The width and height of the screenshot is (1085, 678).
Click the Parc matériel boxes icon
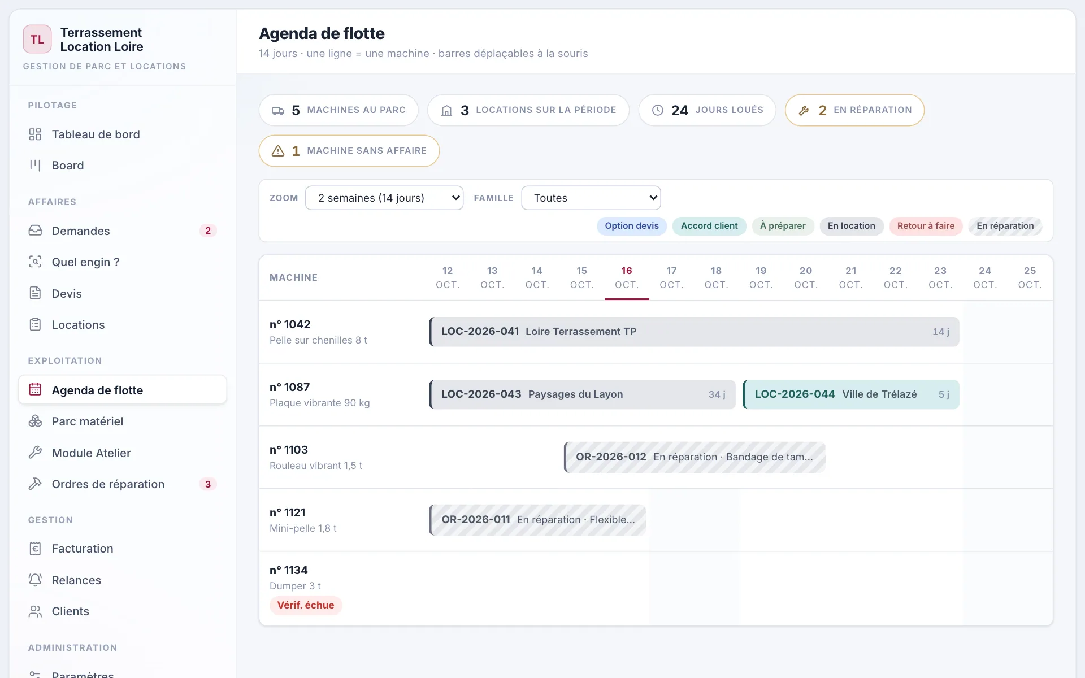tap(35, 421)
